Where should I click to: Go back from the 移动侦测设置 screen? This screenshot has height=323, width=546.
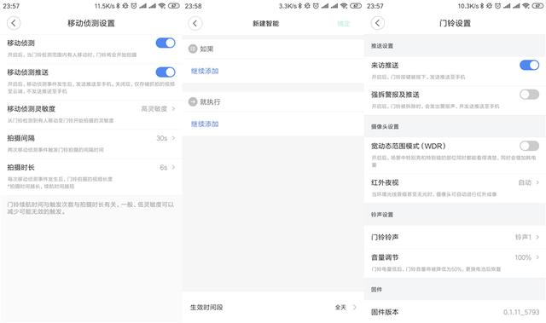coord(14,23)
